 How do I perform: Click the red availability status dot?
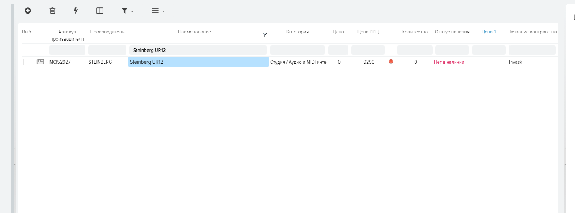pyautogui.click(x=391, y=62)
